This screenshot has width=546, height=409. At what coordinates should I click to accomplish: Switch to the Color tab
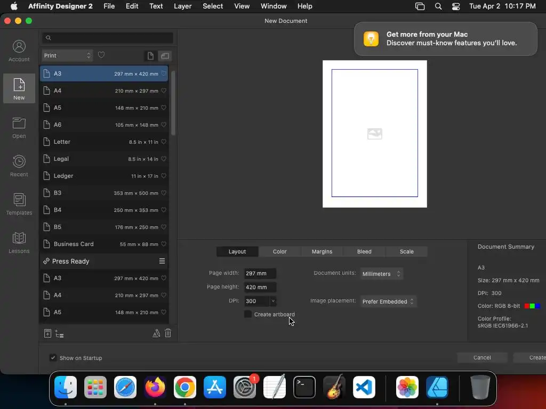pos(279,251)
